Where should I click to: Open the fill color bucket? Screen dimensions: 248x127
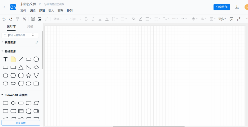point(133,19)
